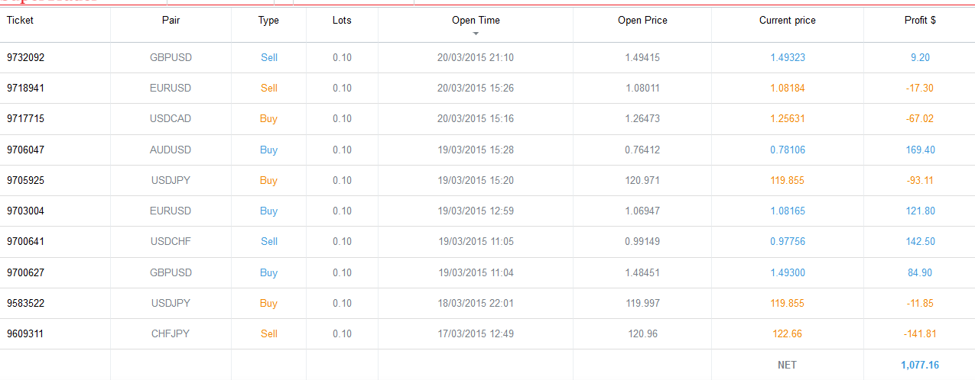Click the sort arrow under Open Time

pos(476,34)
